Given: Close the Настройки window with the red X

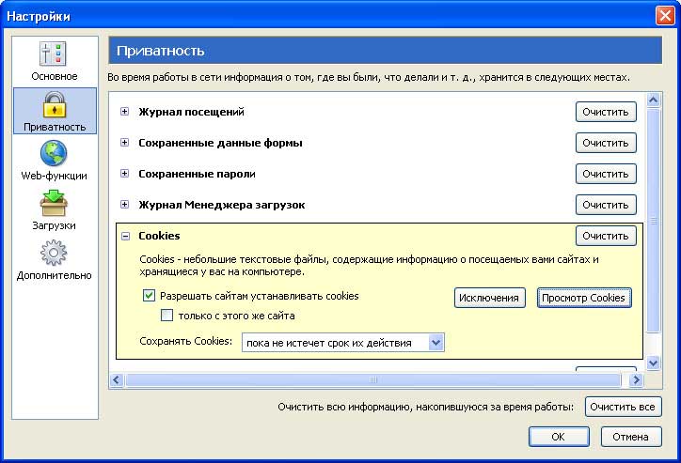Looking at the screenshot, I should click(665, 16).
